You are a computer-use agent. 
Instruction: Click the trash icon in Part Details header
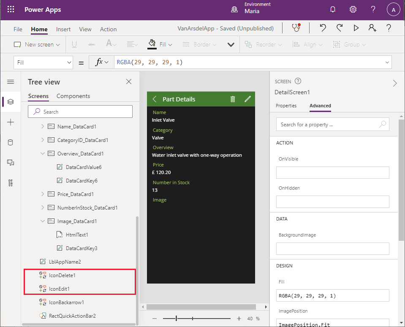(233, 99)
